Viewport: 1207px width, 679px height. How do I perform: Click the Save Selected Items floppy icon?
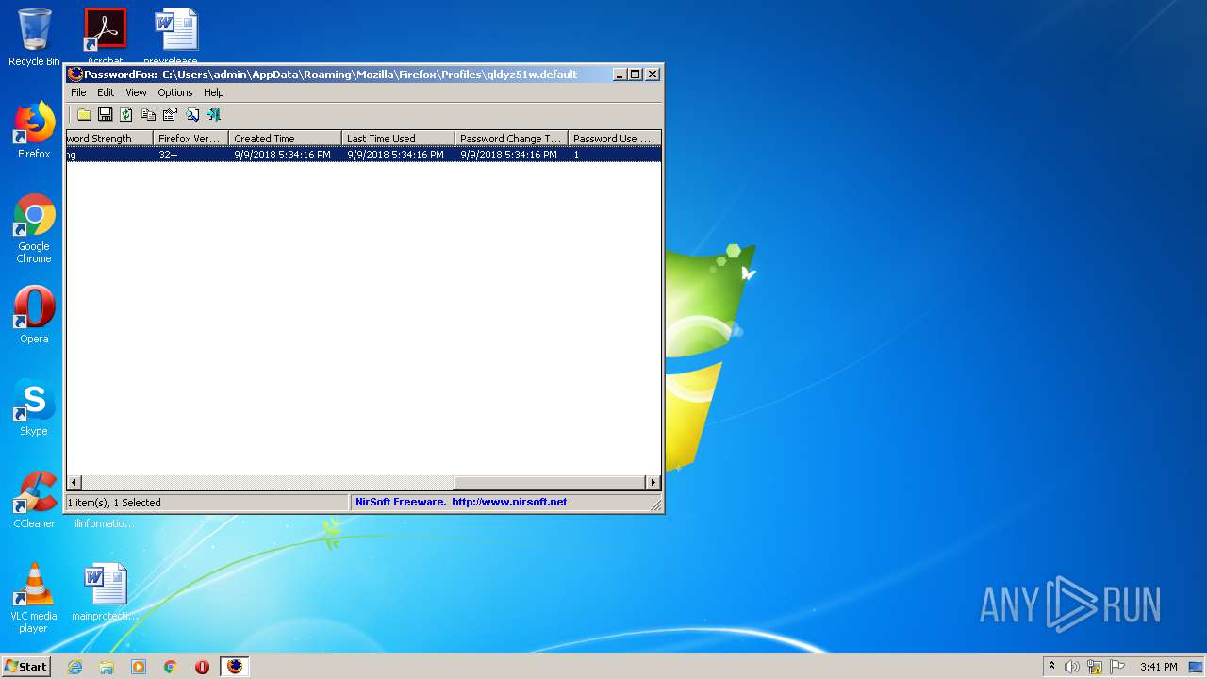coord(106,114)
